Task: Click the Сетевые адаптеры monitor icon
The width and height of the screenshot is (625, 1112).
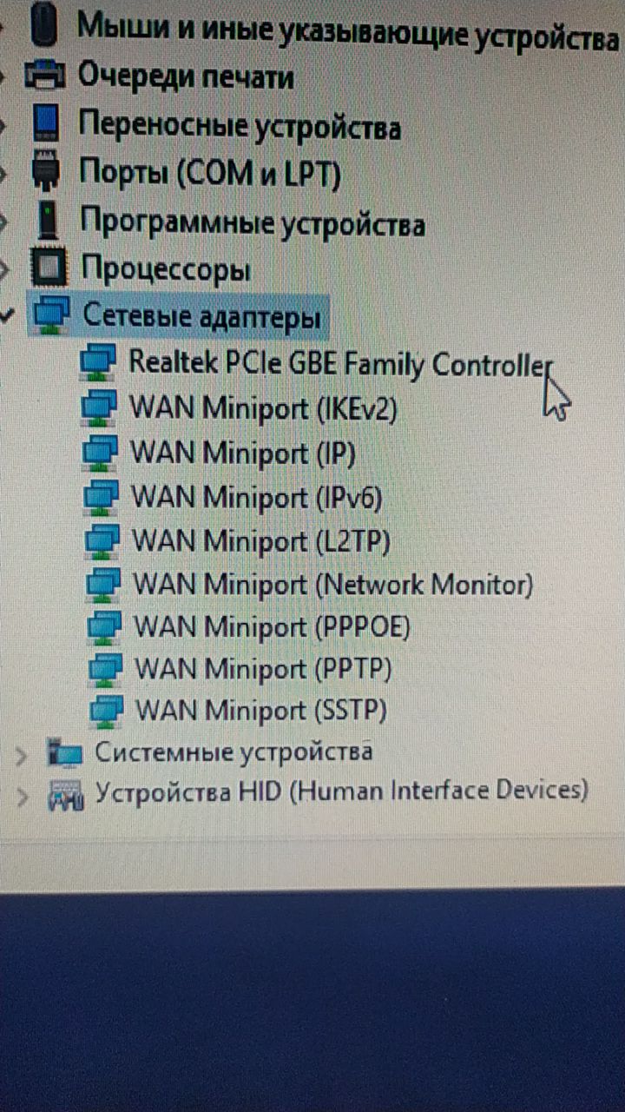Action: [50, 314]
